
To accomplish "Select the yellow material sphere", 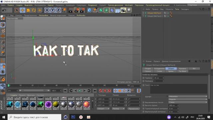I will pyautogui.click(x=56, y=104).
